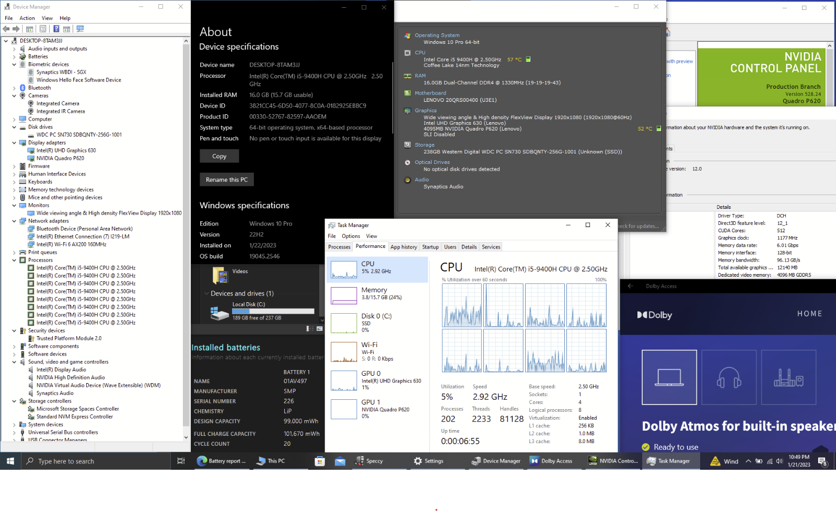Click the Copy button under Device specifications
The width and height of the screenshot is (836, 511).
click(219, 156)
